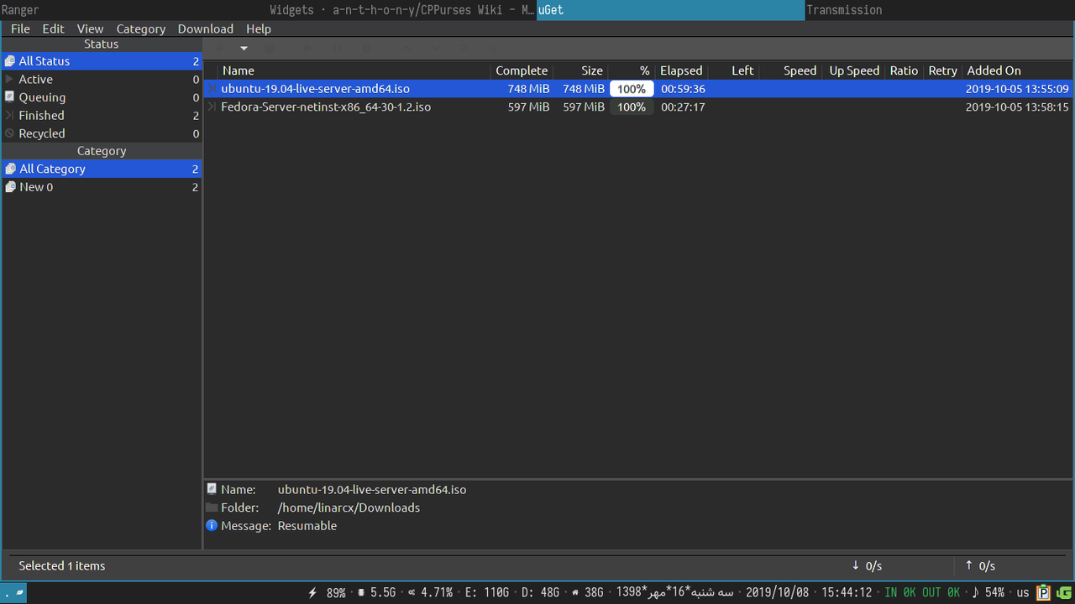Toggle the checkbox beside Name field
This screenshot has width=1075, height=604.
pyautogui.click(x=212, y=489)
